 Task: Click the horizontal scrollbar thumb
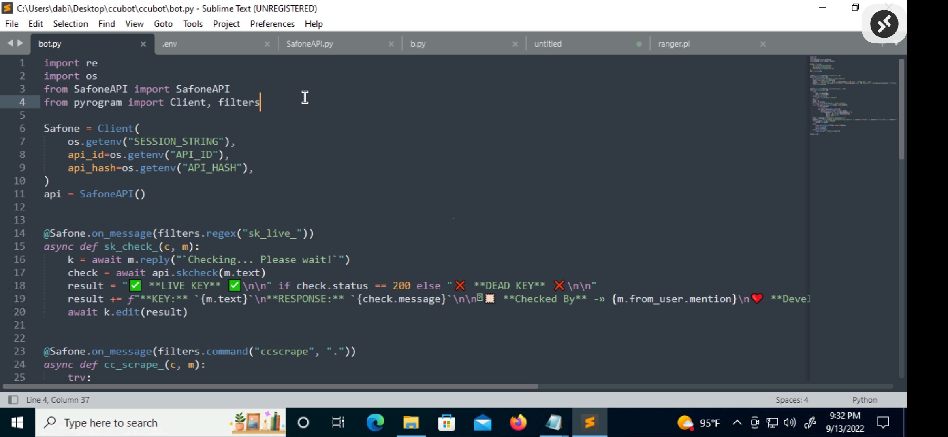[x=271, y=386]
